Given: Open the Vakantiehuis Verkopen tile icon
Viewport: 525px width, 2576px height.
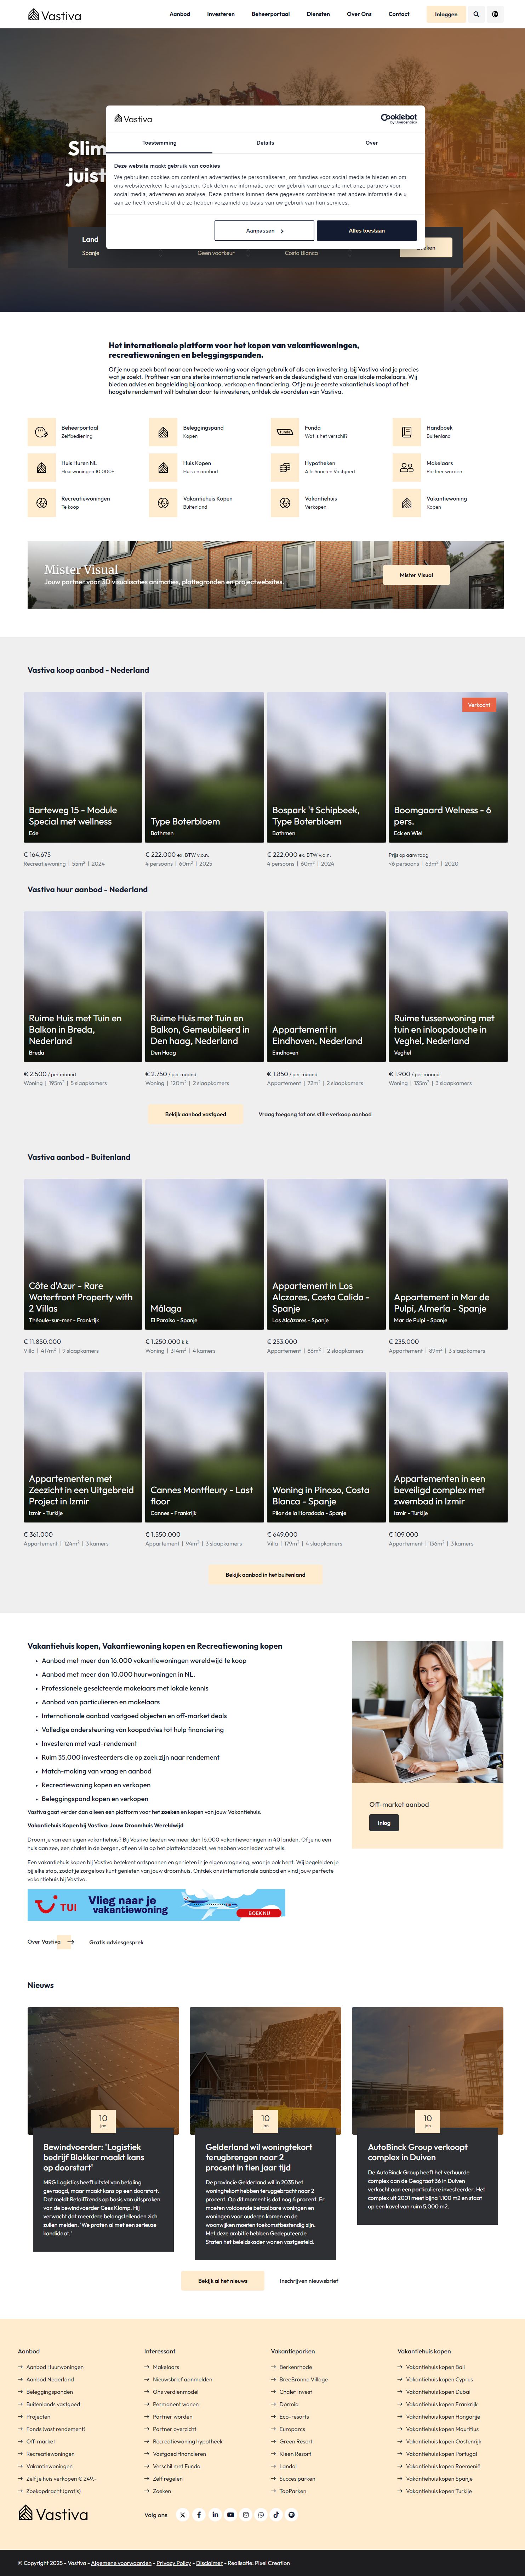Looking at the screenshot, I should click(285, 503).
